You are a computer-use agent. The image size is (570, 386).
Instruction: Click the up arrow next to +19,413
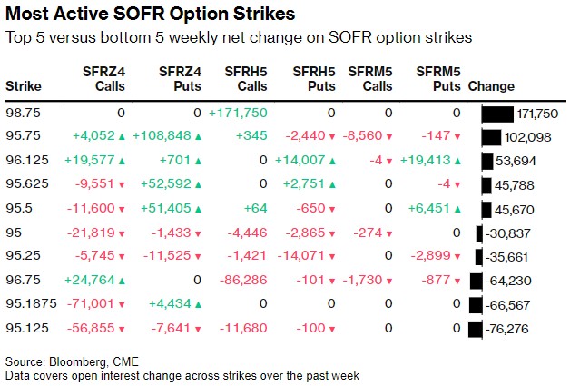click(457, 161)
